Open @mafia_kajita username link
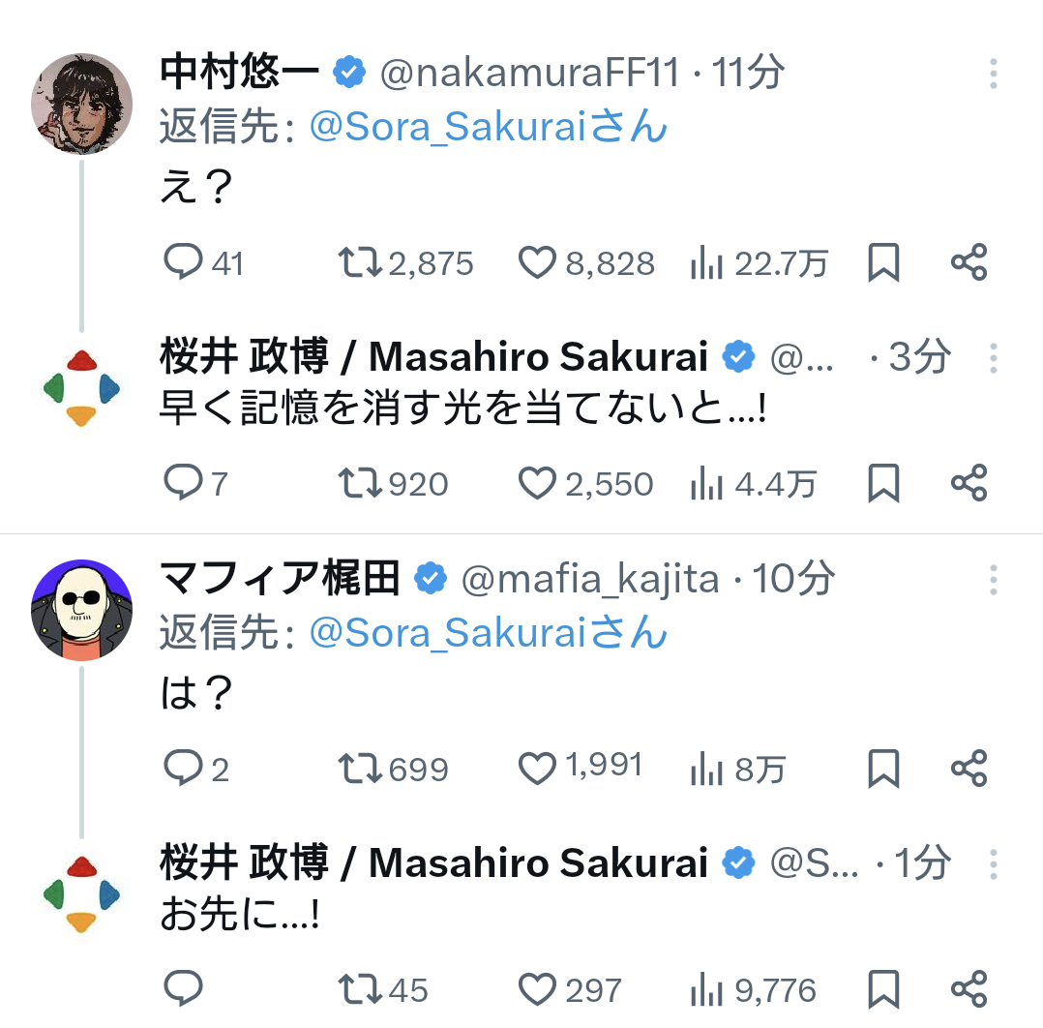This screenshot has height=1028, width=1043. tap(589, 579)
